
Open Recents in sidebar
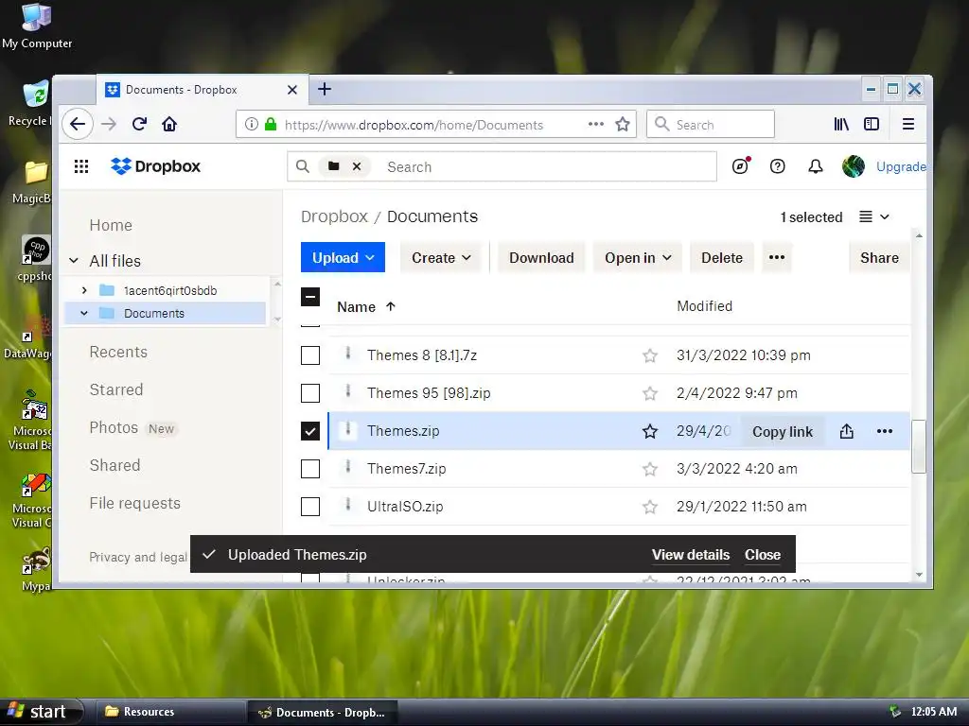118,352
